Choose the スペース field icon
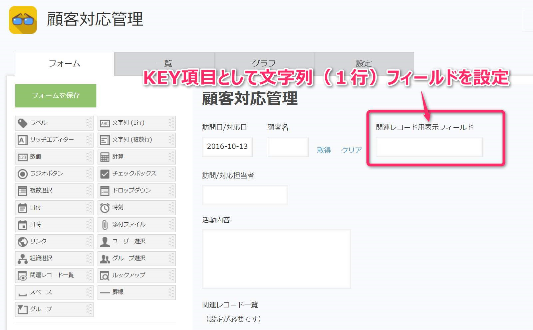533x330 pixels. pyautogui.click(x=22, y=294)
